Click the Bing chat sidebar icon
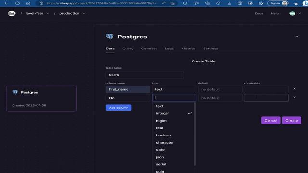This screenshot has height=173, width=308. [305, 3]
